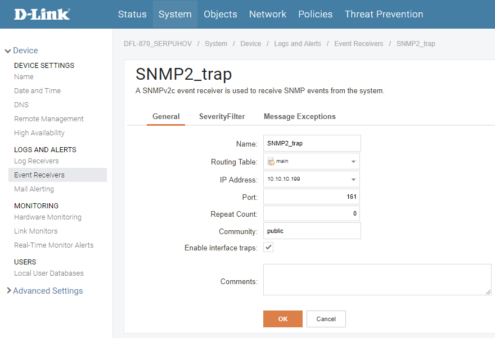
Task: Click the D-Link logo
Action: pyautogui.click(x=42, y=14)
